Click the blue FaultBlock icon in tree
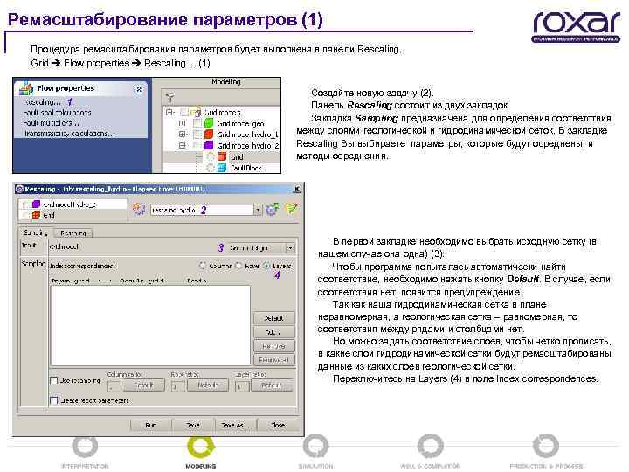 click(222, 168)
